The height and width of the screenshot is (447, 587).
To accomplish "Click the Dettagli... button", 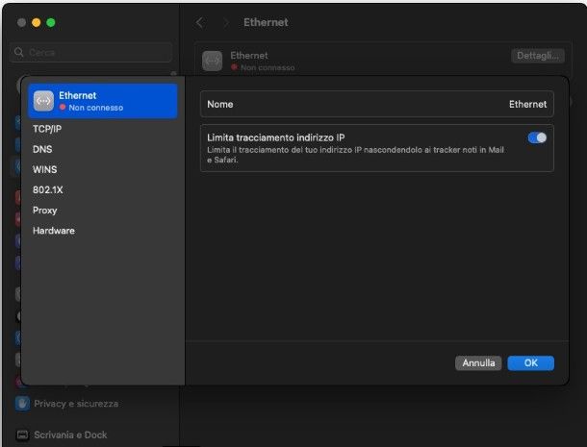I will 535,56.
